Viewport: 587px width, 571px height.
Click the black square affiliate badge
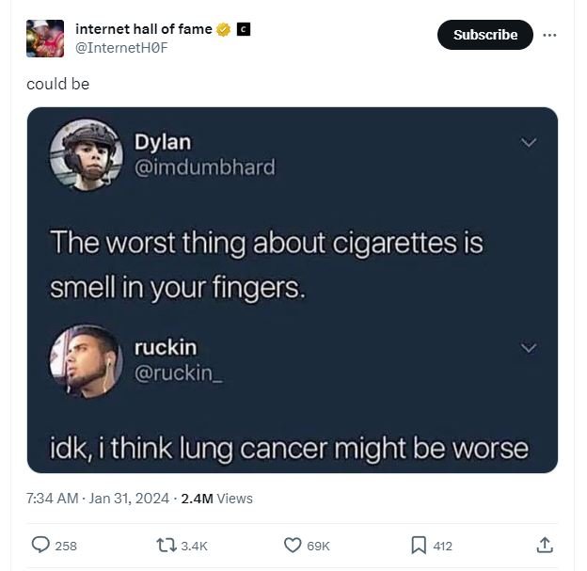click(244, 29)
